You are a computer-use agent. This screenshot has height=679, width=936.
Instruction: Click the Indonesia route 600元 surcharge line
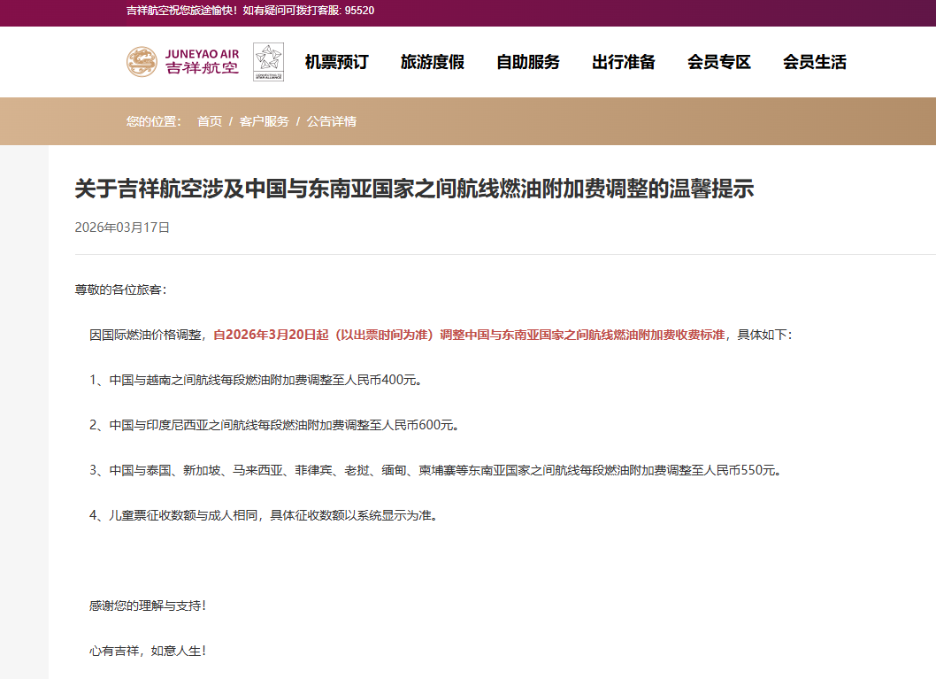[x=274, y=425]
